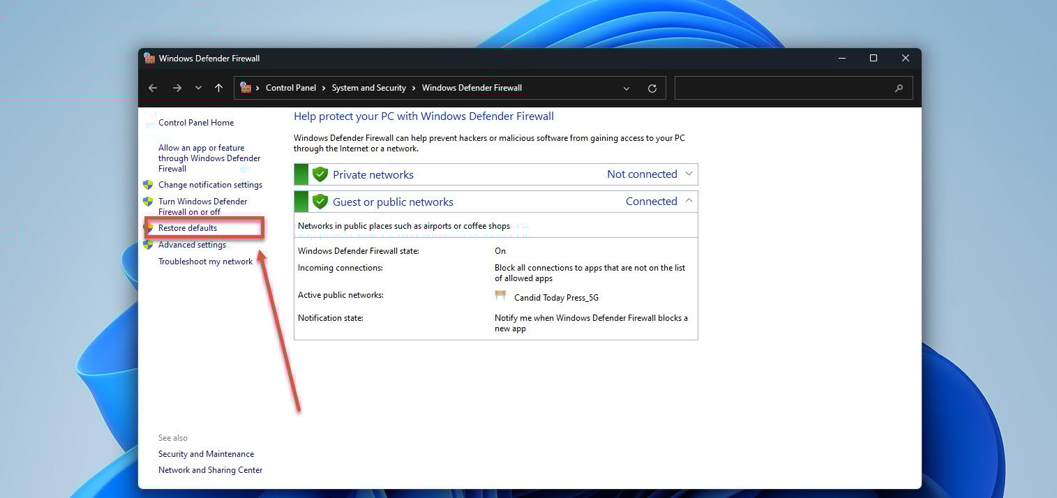Open Troubleshoot my network link
This screenshot has width=1057, height=498.
click(205, 262)
